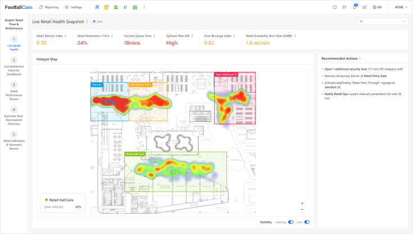Open the blue airplane module icon
The width and height of the screenshot is (413, 234).
coord(97,7)
